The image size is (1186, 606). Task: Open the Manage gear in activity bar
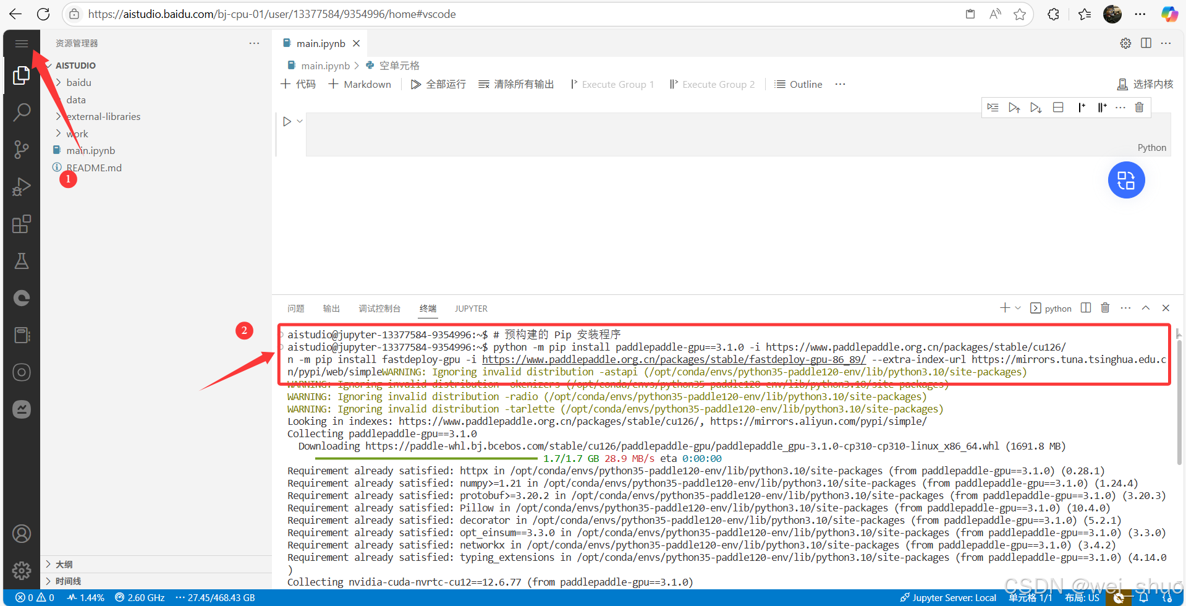(22, 570)
